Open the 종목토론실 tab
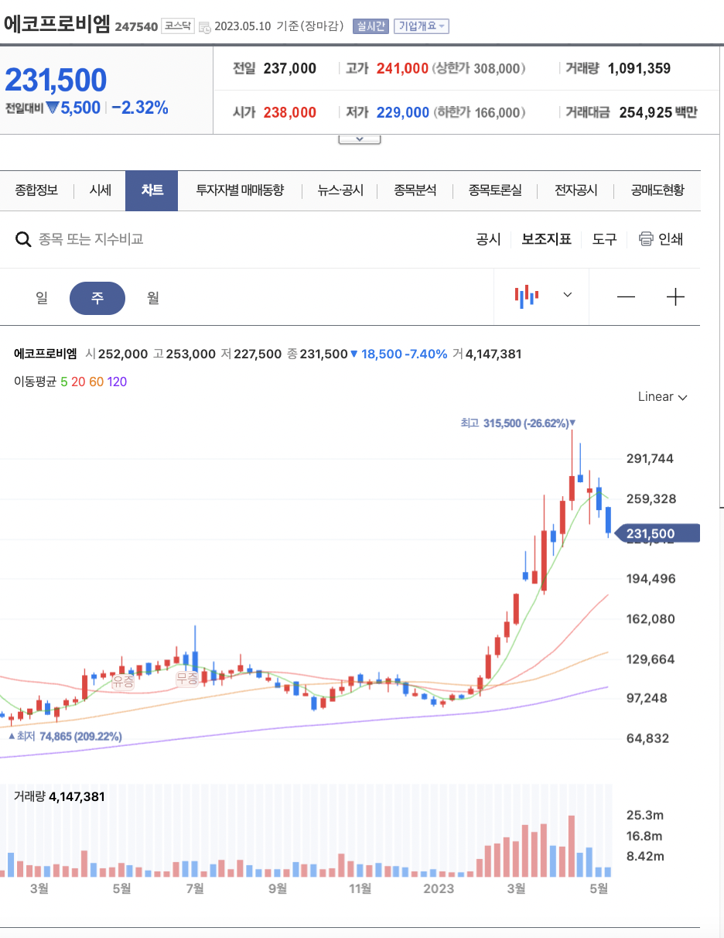724x938 pixels. pyautogui.click(x=495, y=190)
